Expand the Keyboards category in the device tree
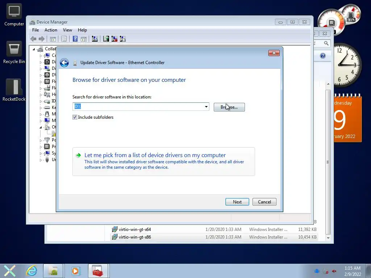This screenshot has width=371, height=278. [41, 108]
